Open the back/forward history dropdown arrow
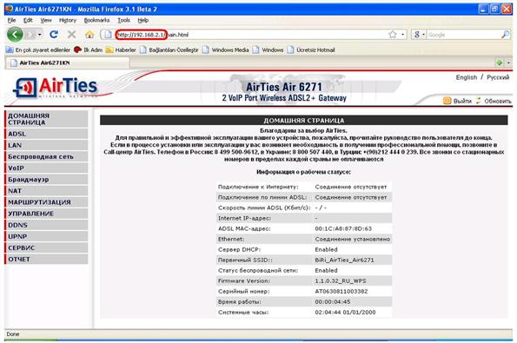517x343 pixels. [40, 34]
